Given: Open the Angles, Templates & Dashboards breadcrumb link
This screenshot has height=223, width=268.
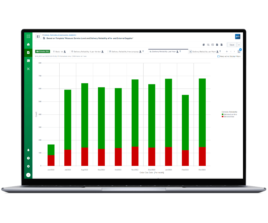Looking at the screenshot, I should click(60, 35).
